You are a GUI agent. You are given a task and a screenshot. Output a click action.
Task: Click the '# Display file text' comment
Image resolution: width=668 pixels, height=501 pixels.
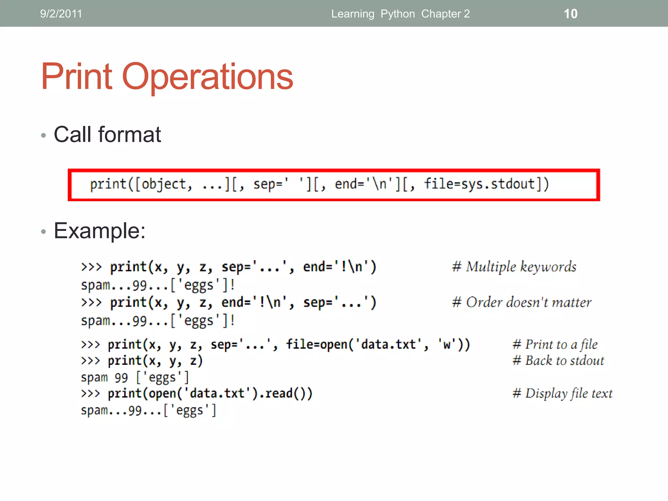(x=562, y=394)
